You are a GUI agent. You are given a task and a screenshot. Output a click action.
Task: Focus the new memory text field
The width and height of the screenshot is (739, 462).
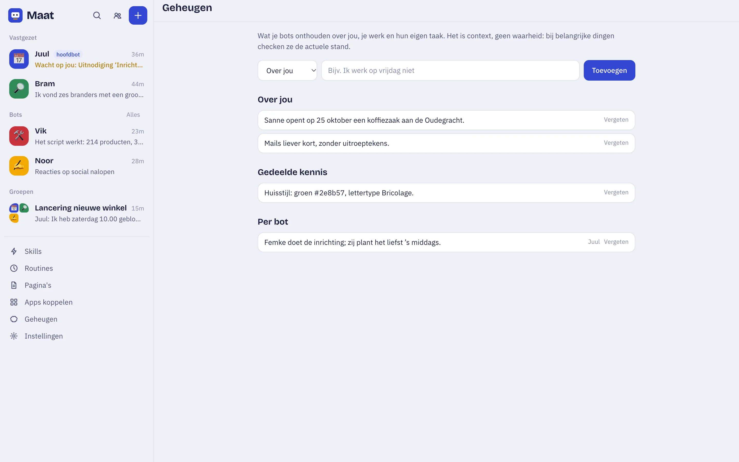pyautogui.click(x=450, y=70)
